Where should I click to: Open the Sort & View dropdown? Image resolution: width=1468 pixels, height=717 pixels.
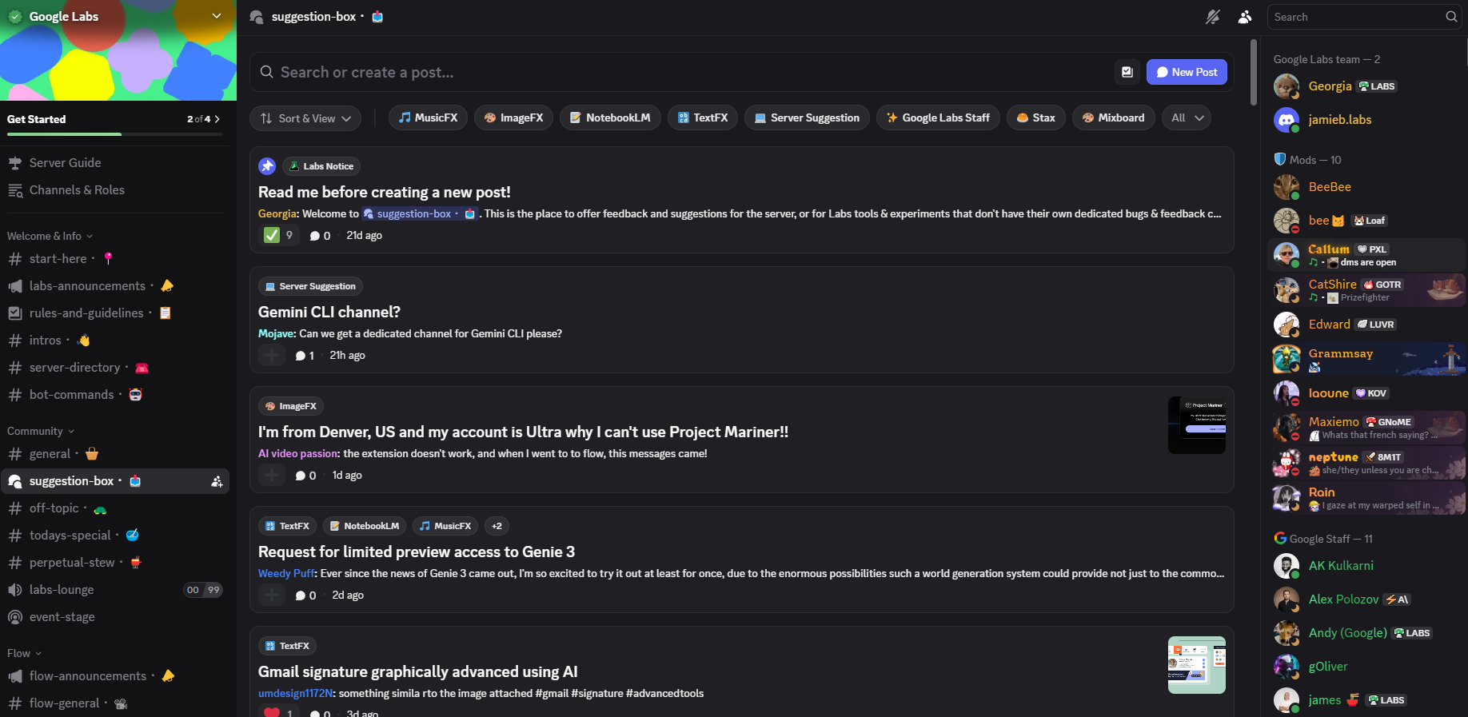tap(305, 118)
